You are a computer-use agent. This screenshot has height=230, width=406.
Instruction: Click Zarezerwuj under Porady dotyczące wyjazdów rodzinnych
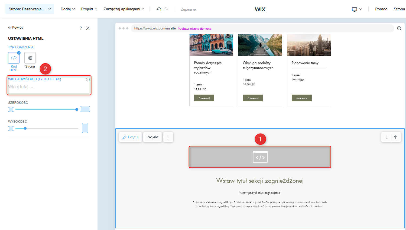pyautogui.click(x=204, y=98)
